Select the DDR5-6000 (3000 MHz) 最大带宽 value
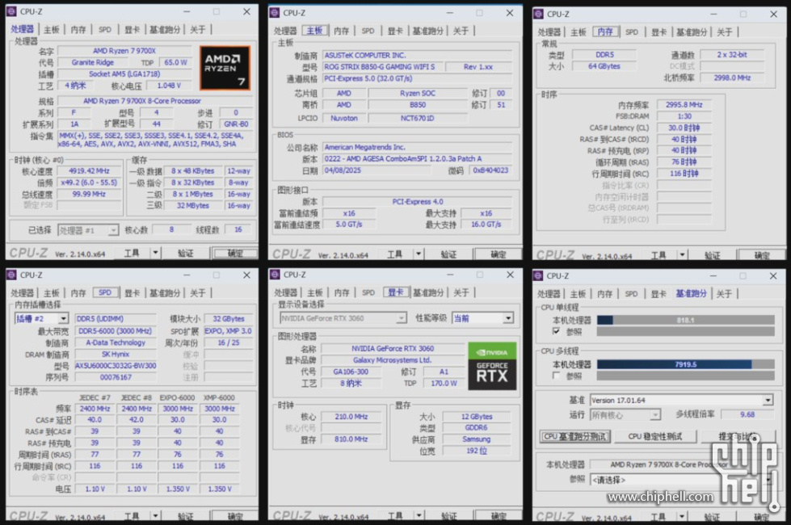This screenshot has height=525, width=791. [x=115, y=331]
